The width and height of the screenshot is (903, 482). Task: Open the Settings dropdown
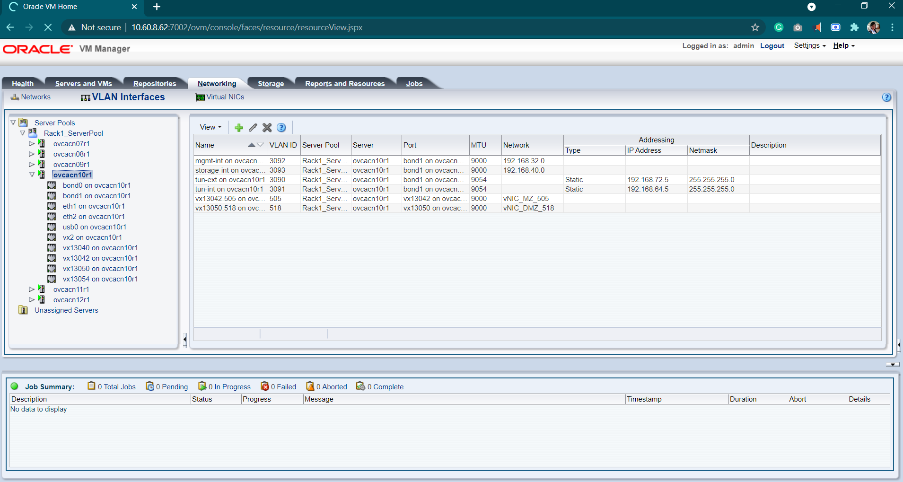[x=810, y=46]
